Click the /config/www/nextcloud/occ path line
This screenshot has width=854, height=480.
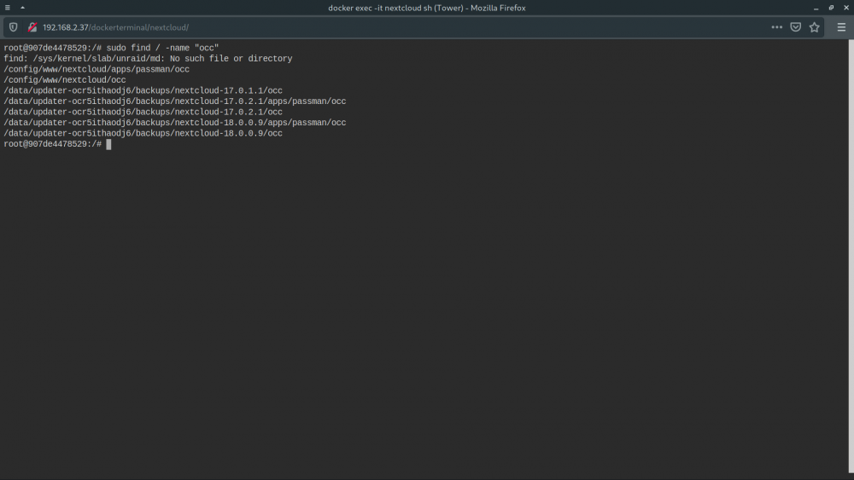coord(65,80)
